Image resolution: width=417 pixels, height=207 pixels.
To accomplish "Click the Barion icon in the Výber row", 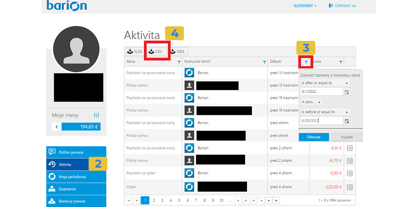I will (x=189, y=187).
